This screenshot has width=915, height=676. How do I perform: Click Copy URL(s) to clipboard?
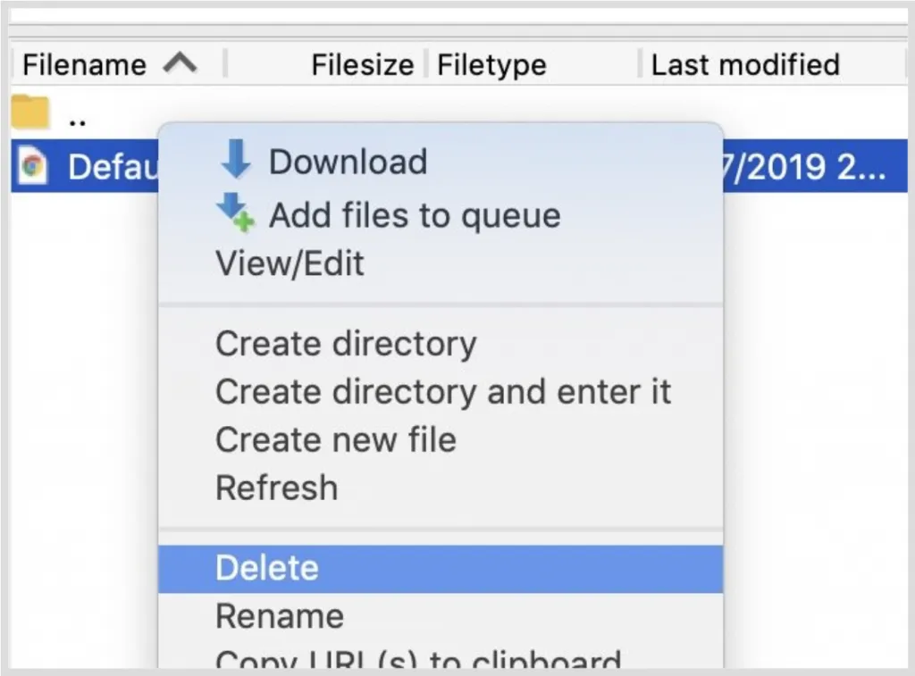(417, 661)
